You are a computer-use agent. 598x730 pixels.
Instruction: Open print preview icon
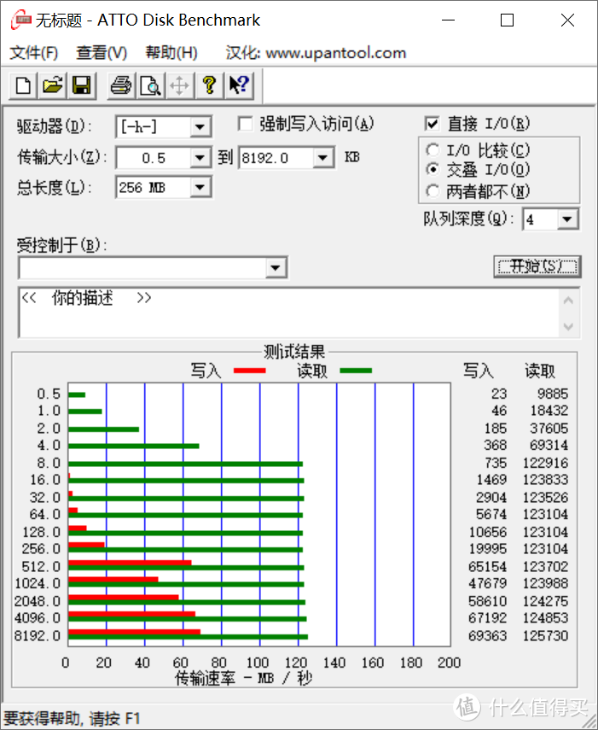(x=151, y=85)
